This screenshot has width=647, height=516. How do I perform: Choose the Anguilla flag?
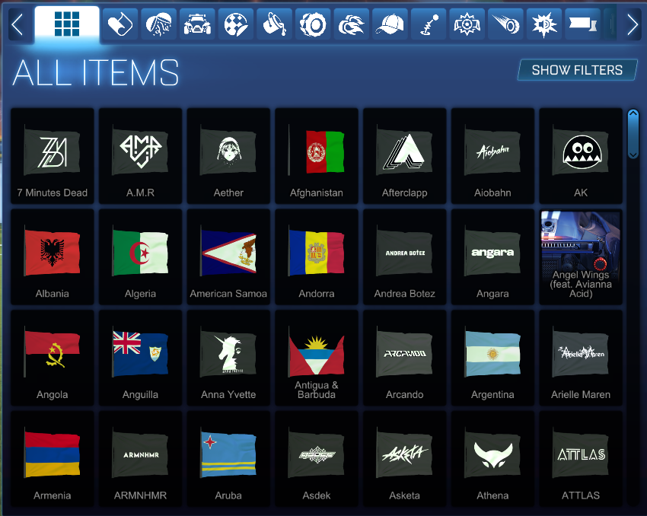pos(140,358)
